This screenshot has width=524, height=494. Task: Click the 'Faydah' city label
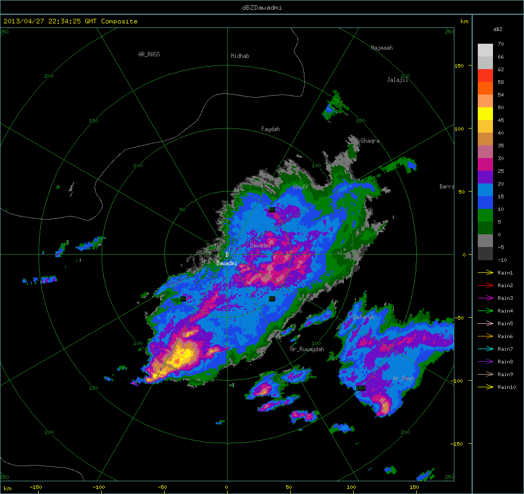tap(270, 129)
